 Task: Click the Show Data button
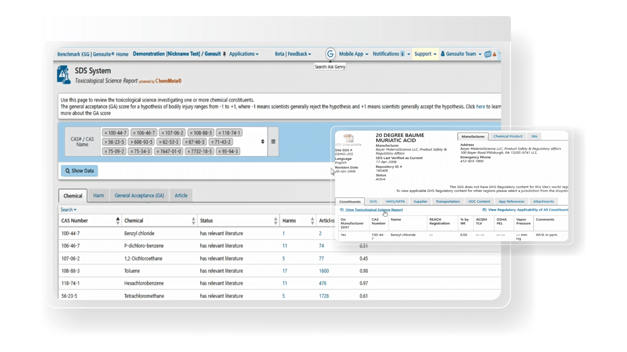79,171
